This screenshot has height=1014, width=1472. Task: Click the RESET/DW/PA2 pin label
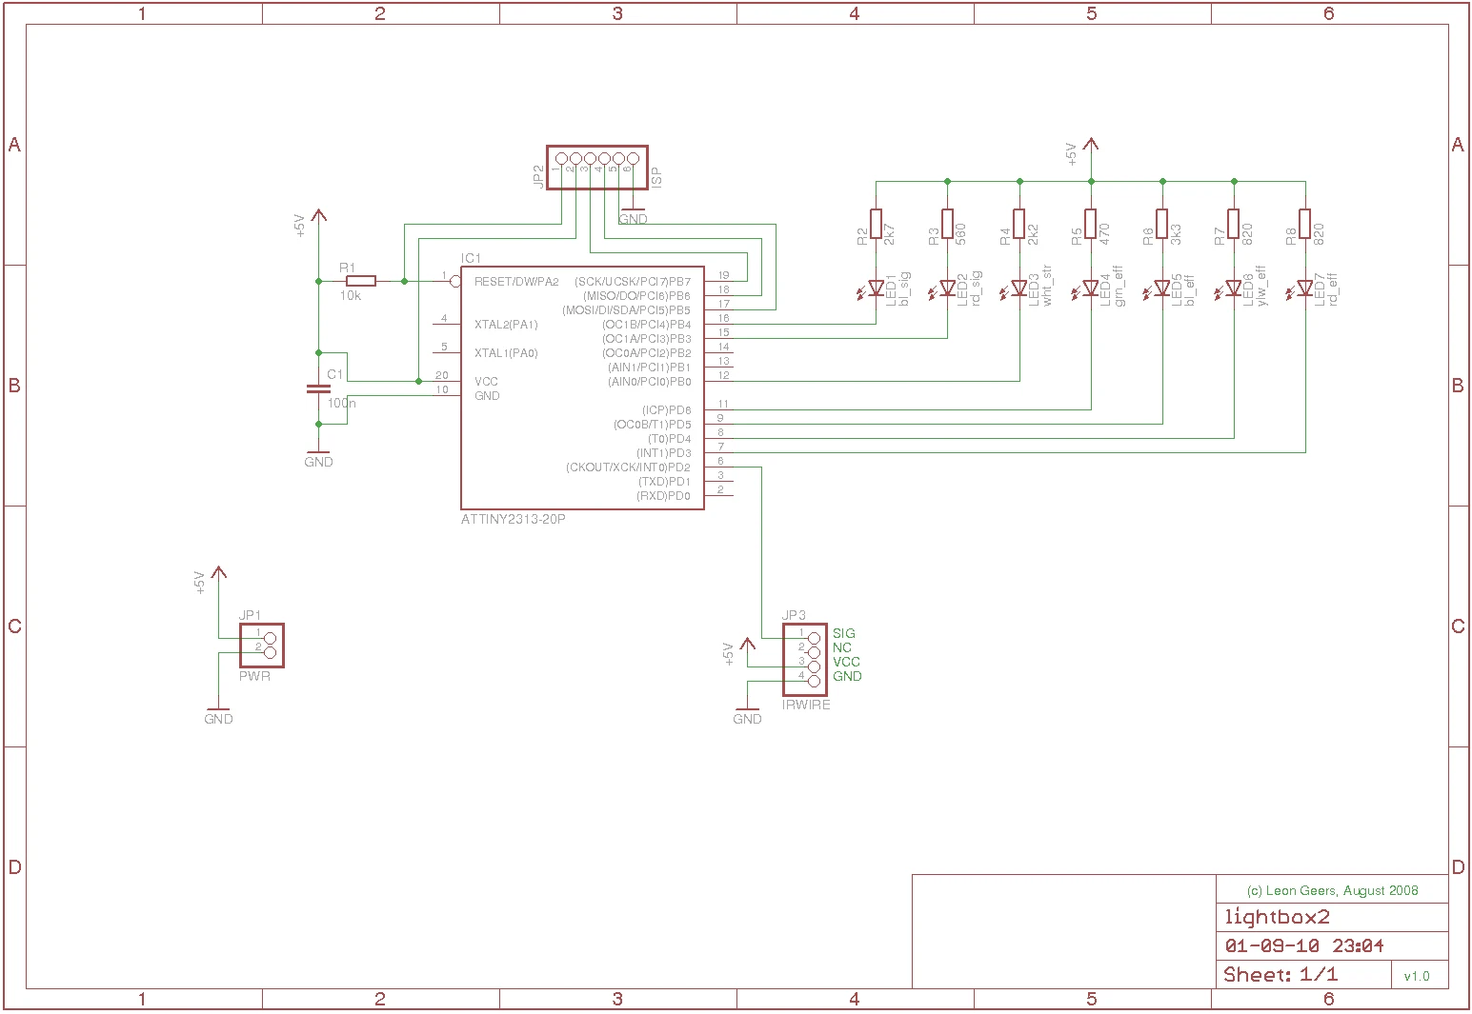point(516,282)
